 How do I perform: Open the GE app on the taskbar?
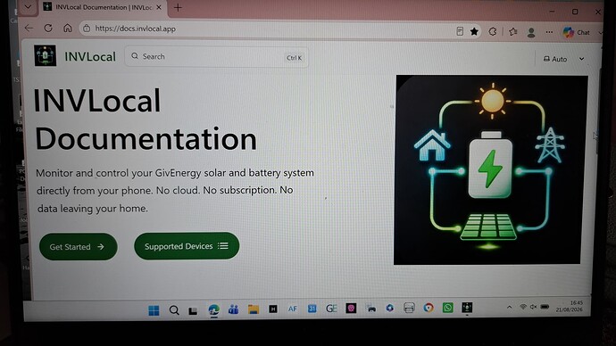pos(331,309)
